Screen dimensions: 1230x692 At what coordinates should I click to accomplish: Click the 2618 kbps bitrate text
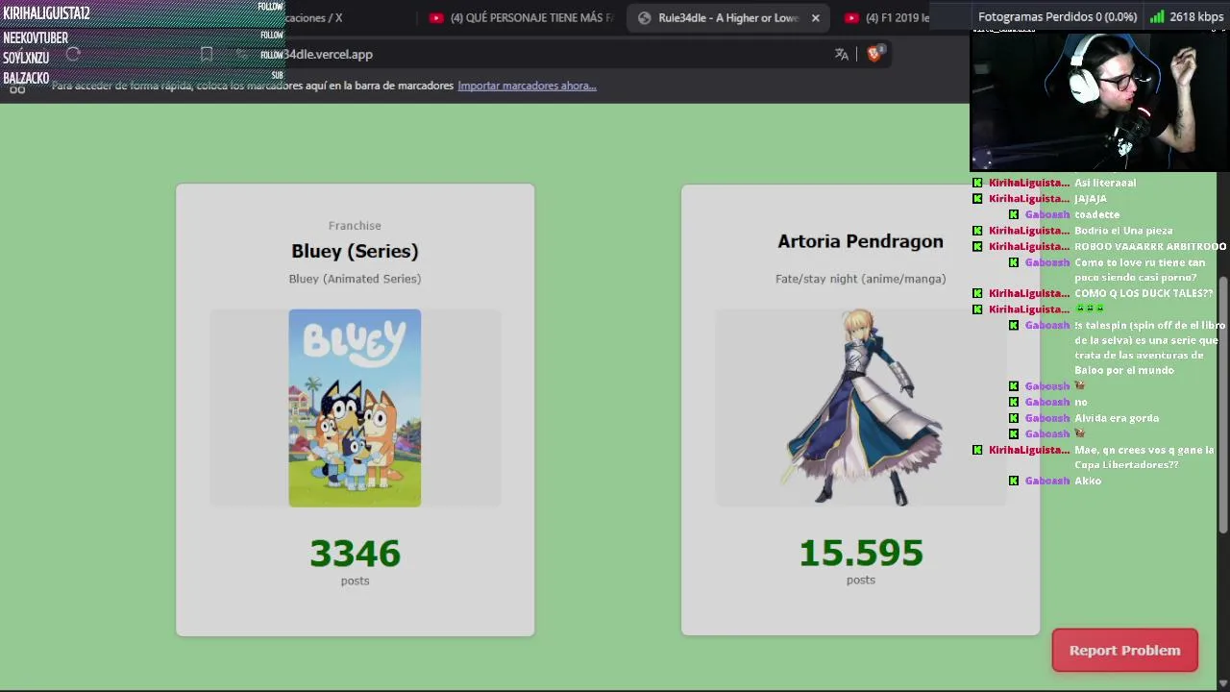(x=1196, y=17)
